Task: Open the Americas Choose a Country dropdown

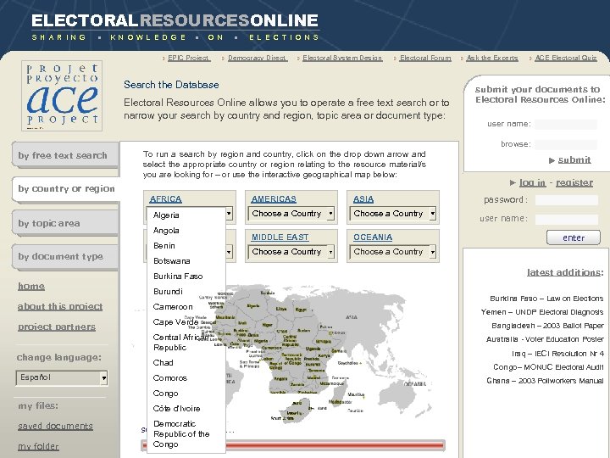Action: 291,214
